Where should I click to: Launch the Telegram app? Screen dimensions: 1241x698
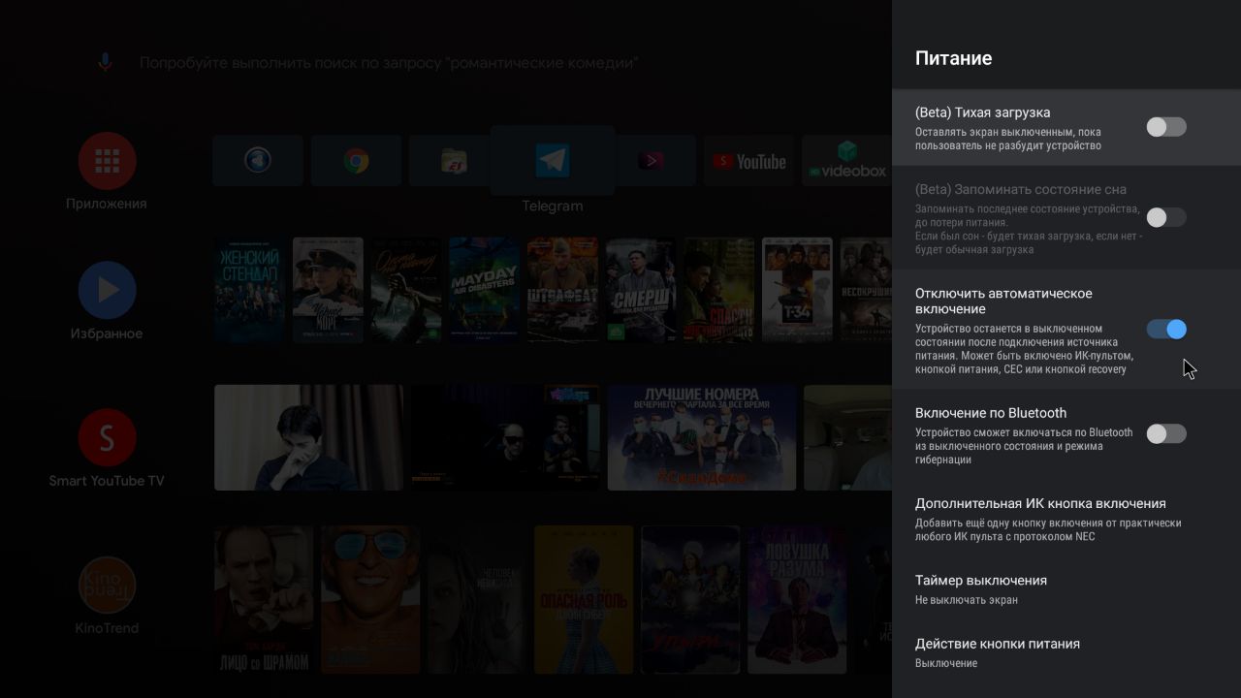(x=553, y=160)
